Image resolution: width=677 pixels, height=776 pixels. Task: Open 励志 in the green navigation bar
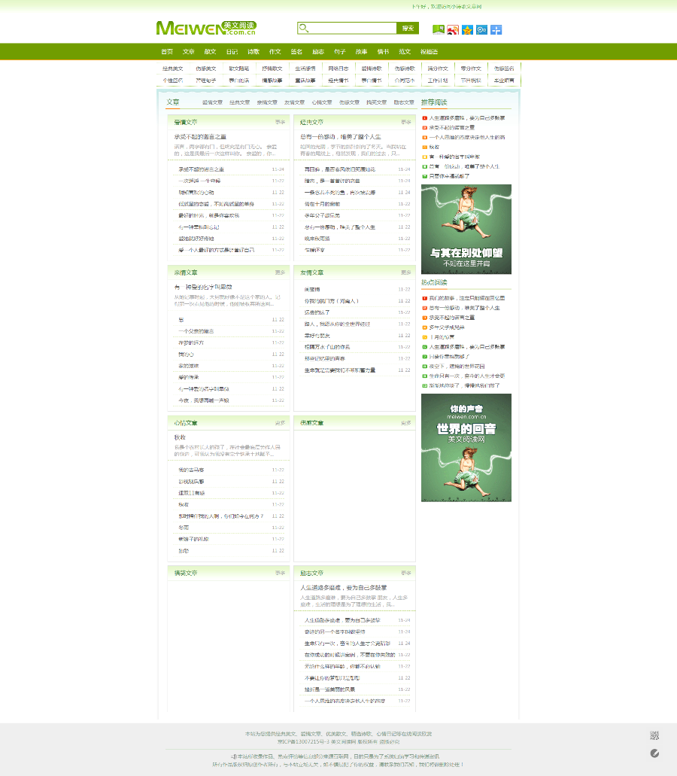[318, 51]
